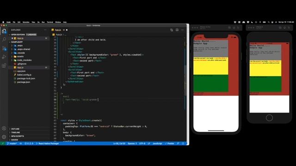The height and width of the screenshot is (166, 296).
Task: Open the Run and Debug view
Action: pyautogui.click(x=4, y=57)
